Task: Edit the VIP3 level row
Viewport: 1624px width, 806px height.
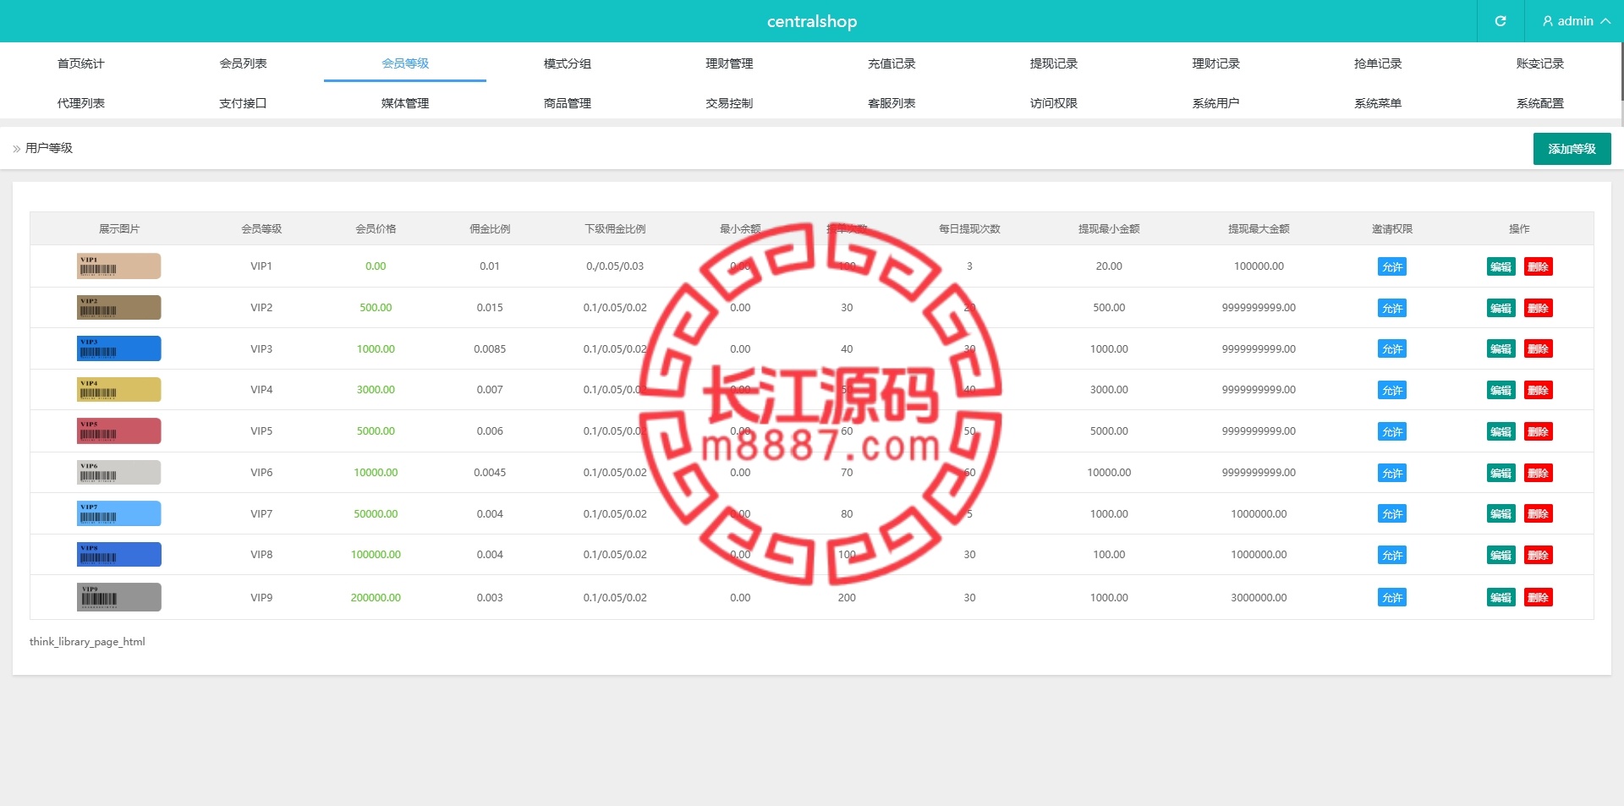Action: tap(1501, 348)
